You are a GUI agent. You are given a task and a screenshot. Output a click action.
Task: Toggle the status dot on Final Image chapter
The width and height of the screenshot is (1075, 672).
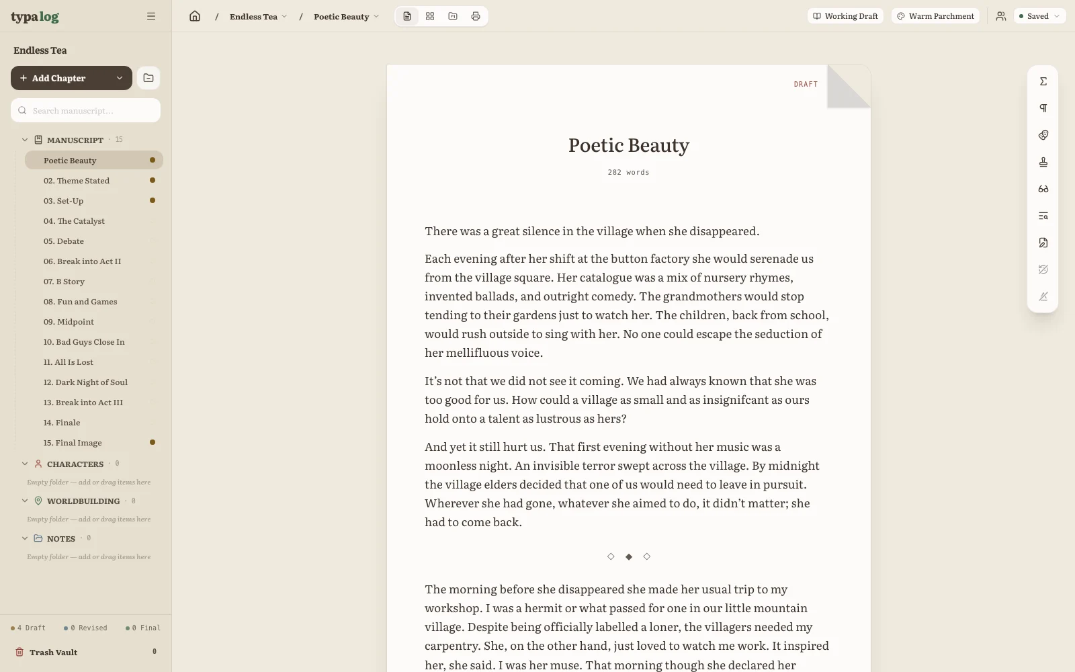153,442
